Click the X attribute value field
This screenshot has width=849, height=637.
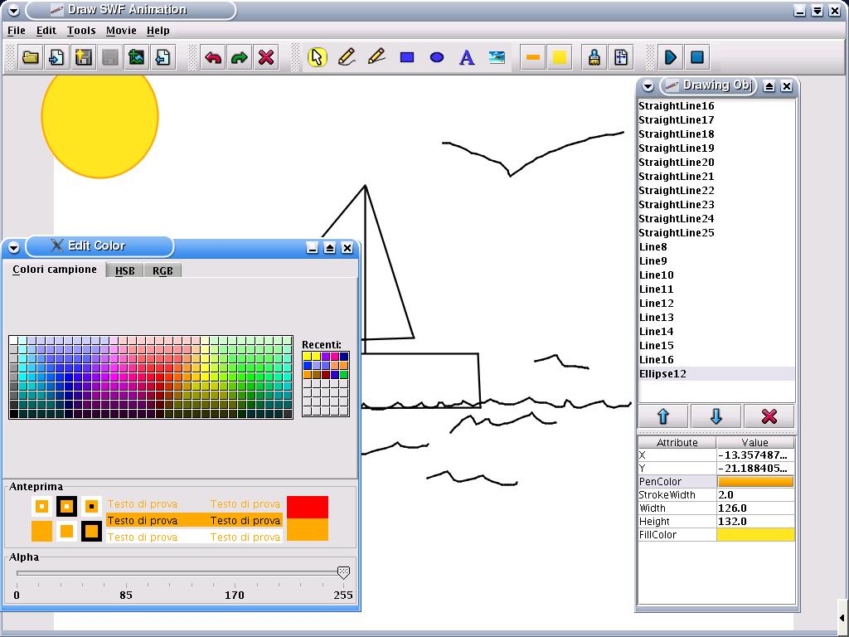point(755,455)
